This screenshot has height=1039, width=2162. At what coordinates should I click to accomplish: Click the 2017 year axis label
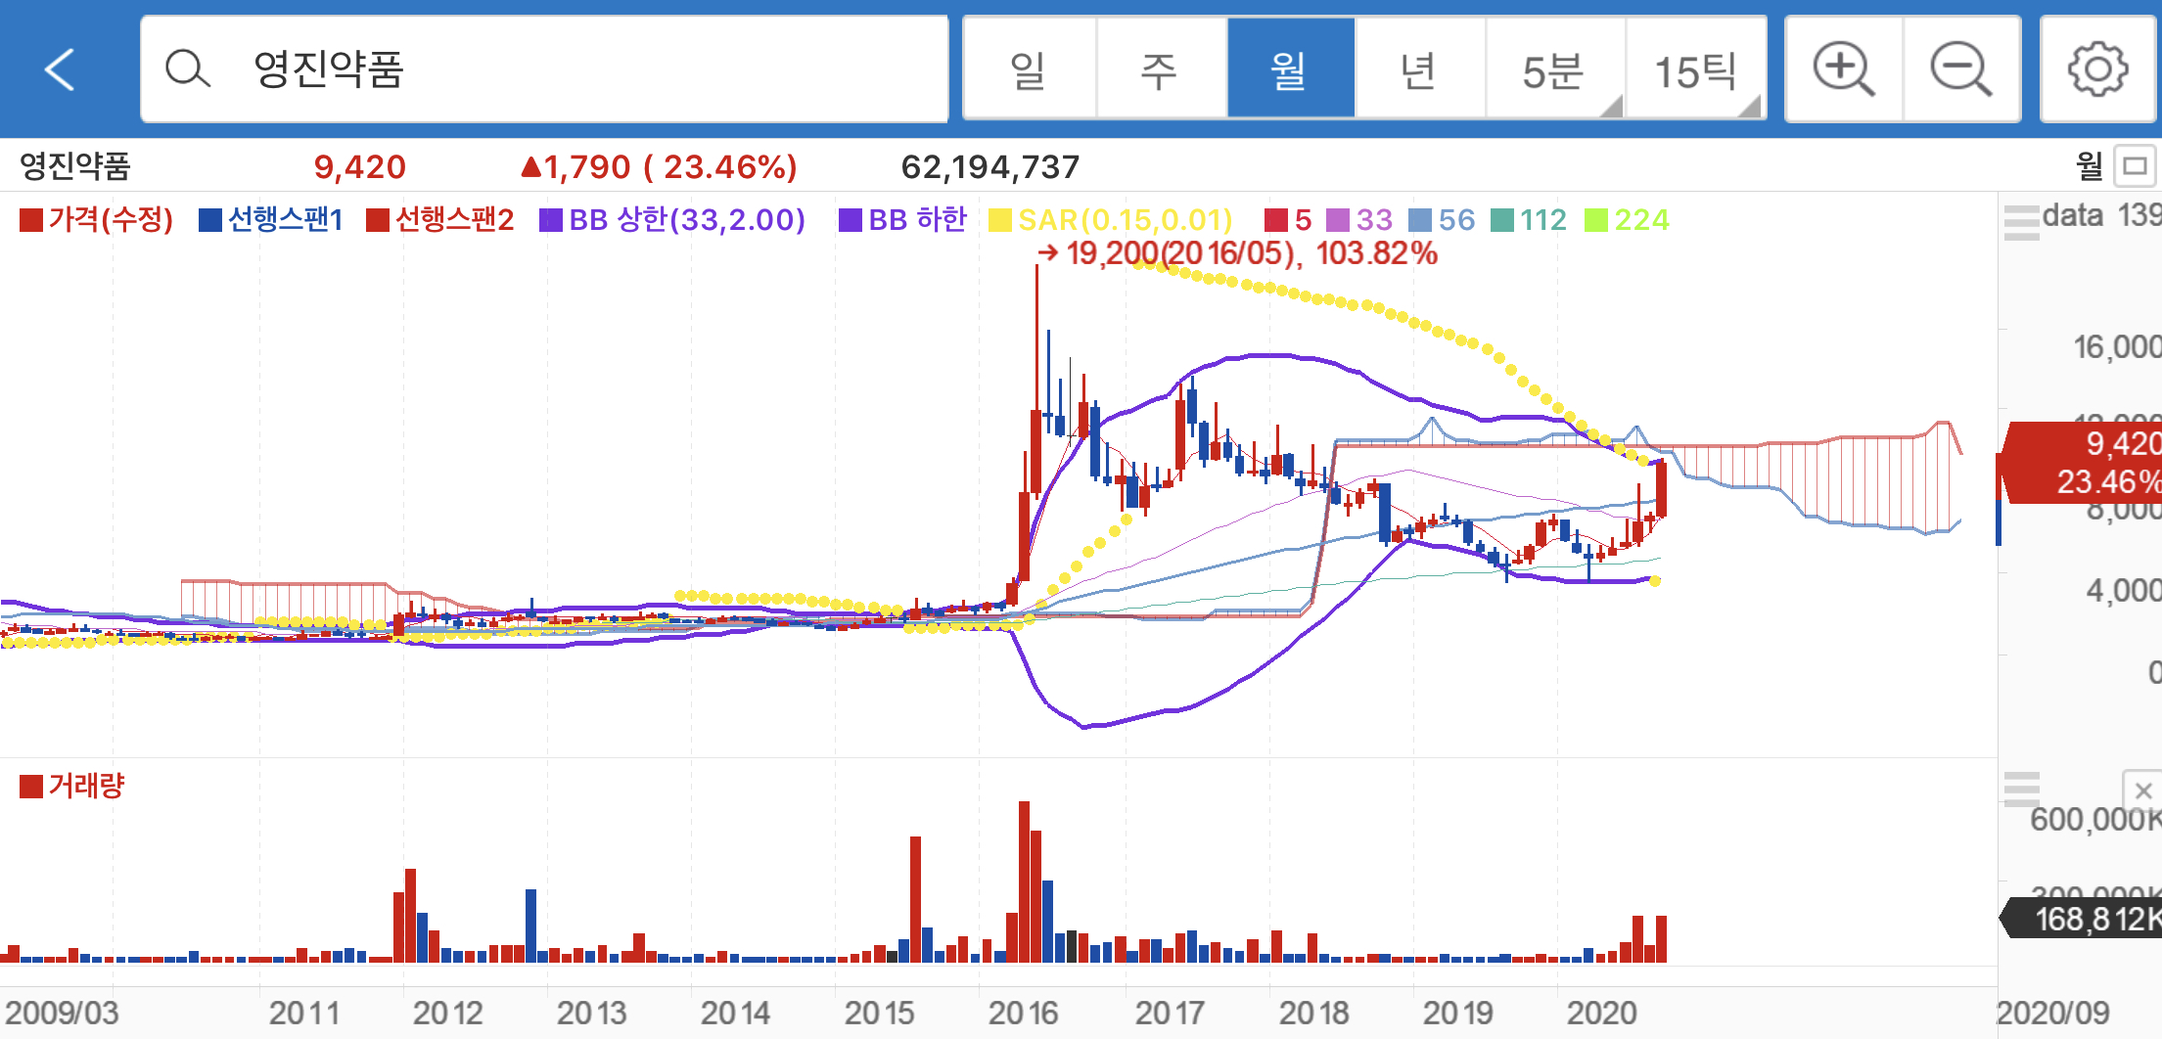tap(1170, 1013)
